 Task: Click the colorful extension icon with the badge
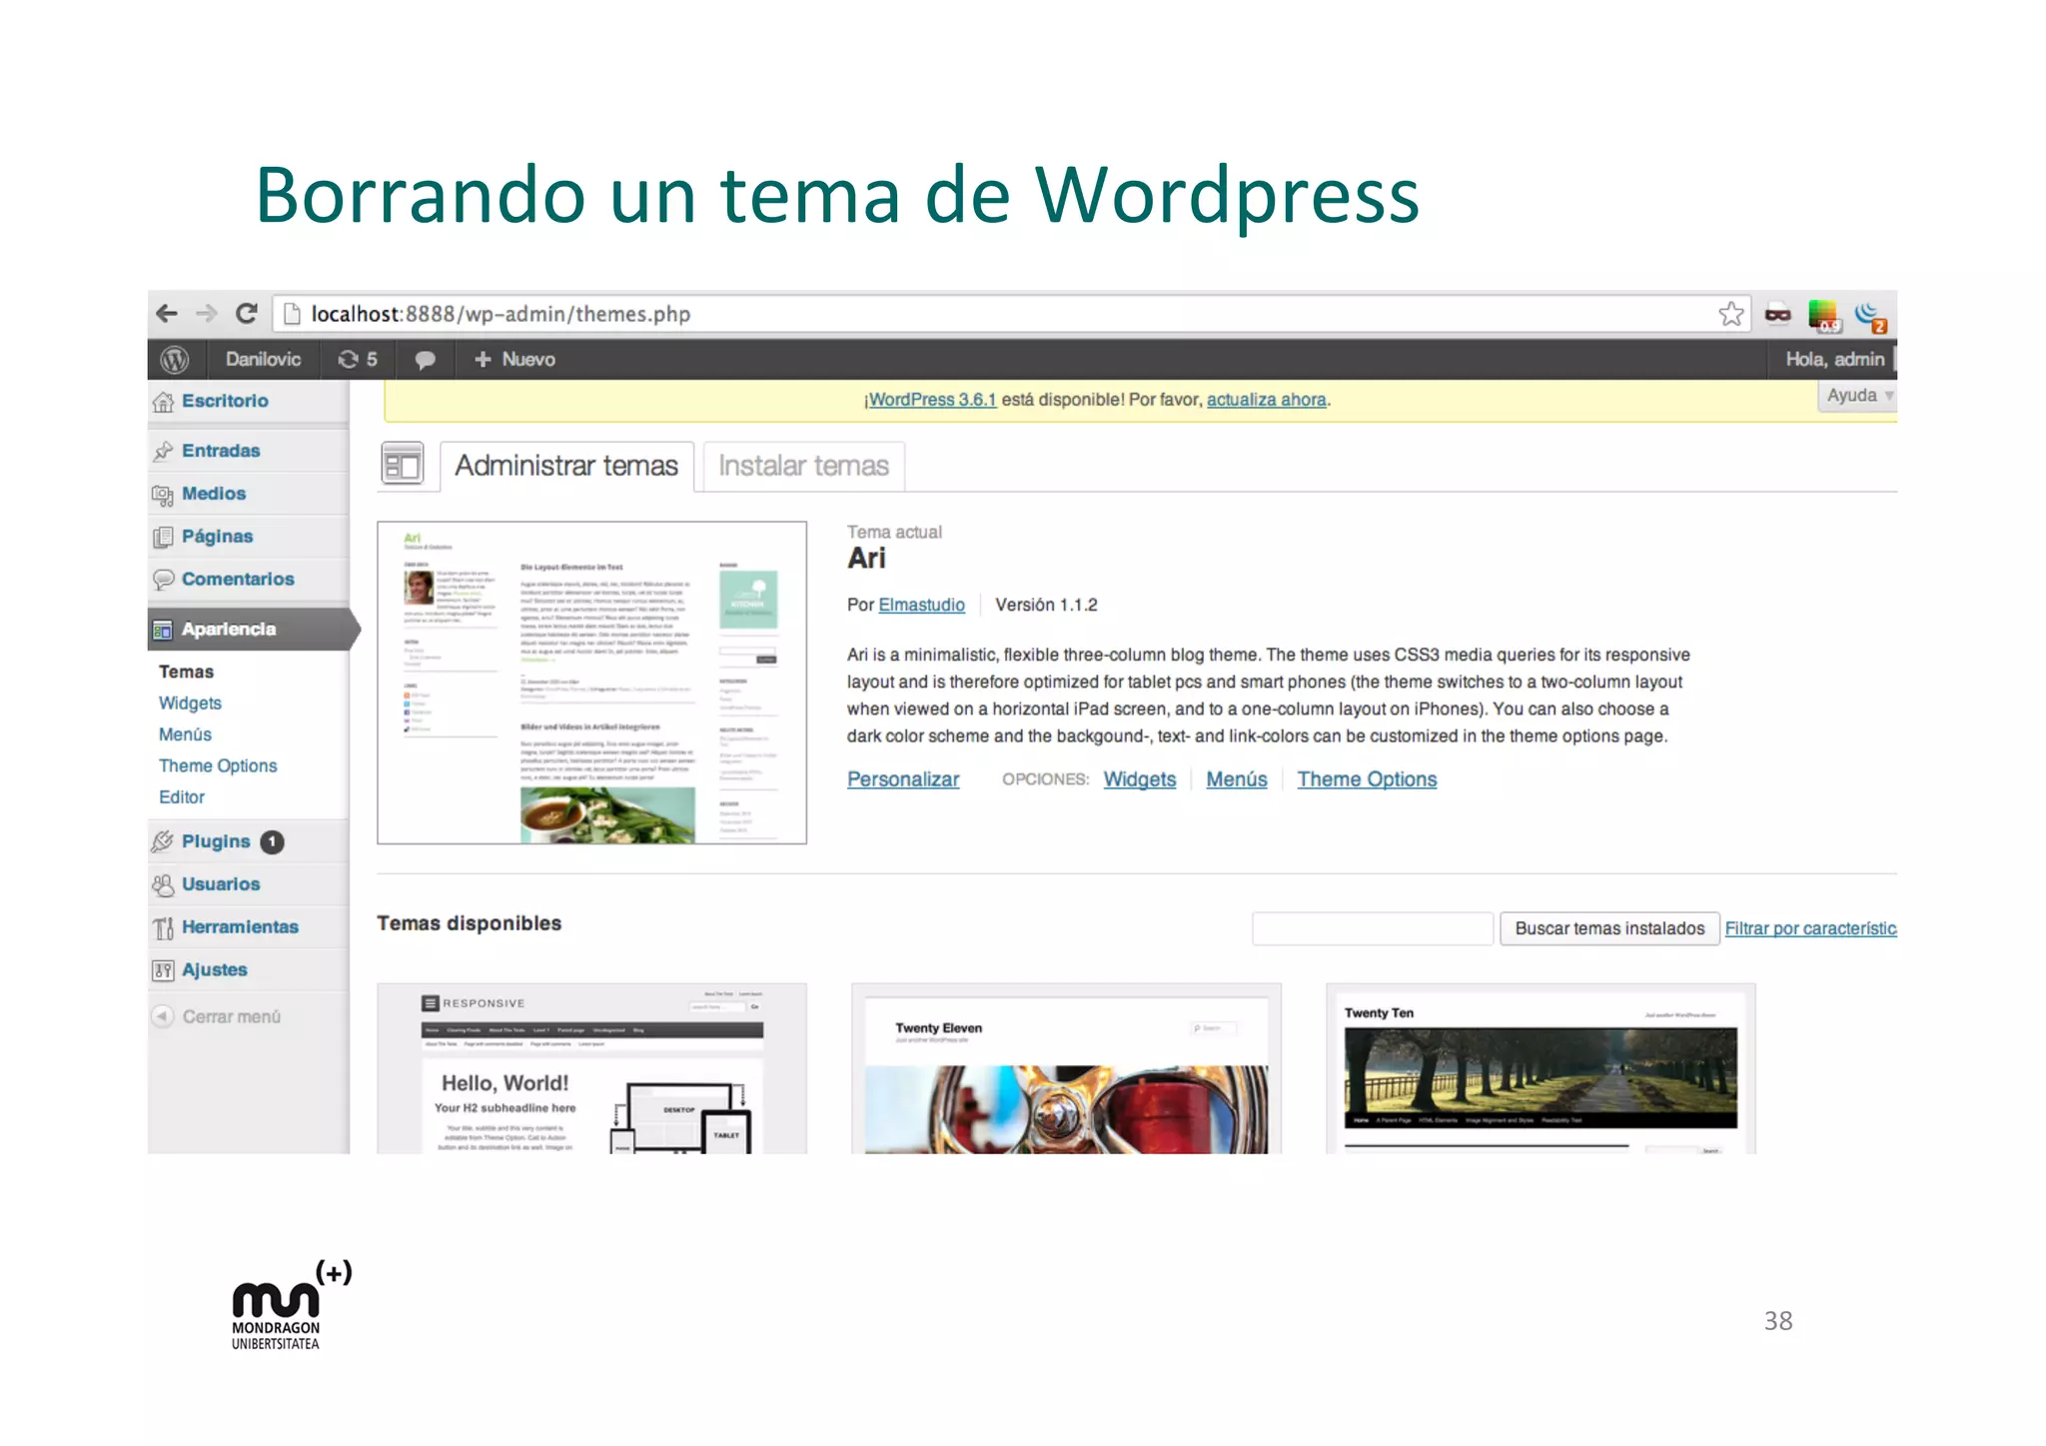(x=1824, y=316)
